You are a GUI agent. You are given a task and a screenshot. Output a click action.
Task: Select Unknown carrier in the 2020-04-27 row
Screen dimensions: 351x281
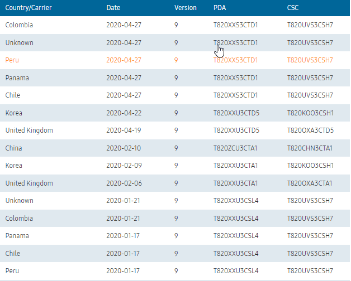[x=19, y=43]
